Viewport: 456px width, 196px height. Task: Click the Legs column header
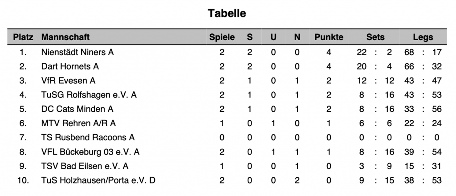coord(423,37)
